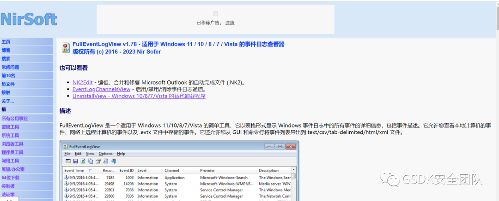
Task: Open the File menu in the FullEventLogView screenshot
Action: 67,154
